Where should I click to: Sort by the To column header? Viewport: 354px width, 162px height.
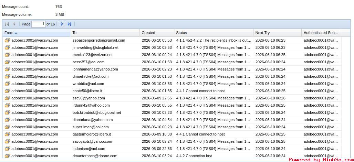click(x=105, y=33)
